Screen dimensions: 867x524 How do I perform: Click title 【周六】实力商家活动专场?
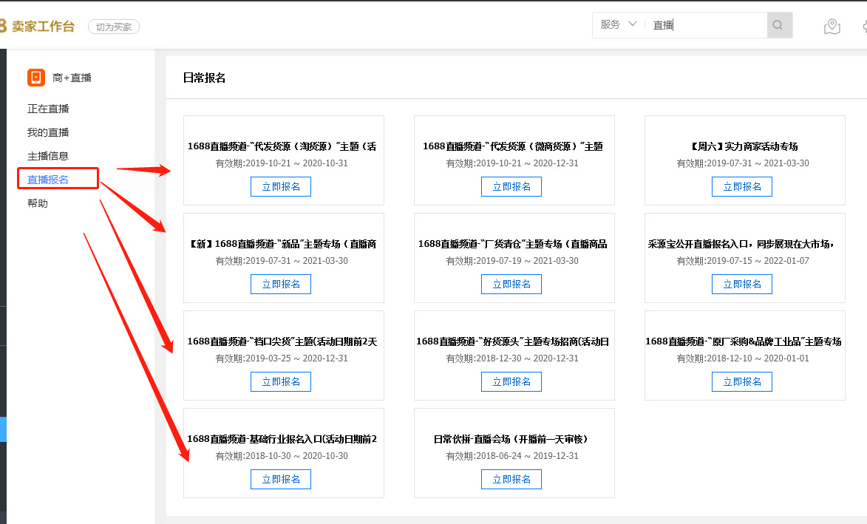pyautogui.click(x=744, y=146)
